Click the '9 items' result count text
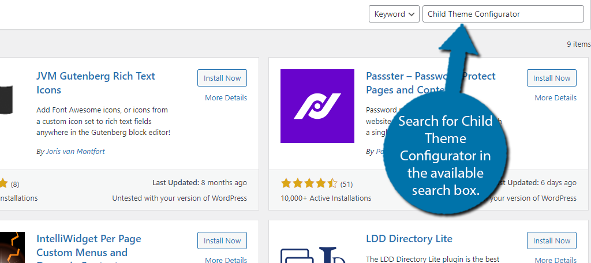The image size is (591, 263). (x=578, y=44)
